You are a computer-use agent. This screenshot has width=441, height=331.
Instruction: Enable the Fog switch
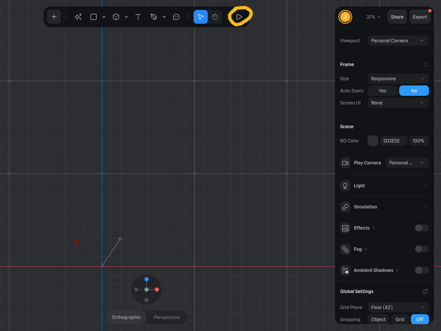tap(422, 249)
